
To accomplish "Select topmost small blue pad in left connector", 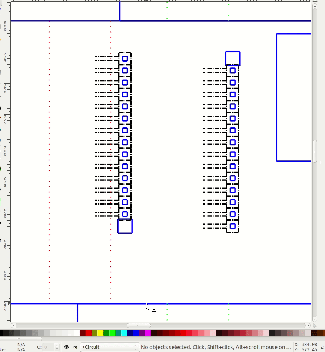I will tap(125, 59).
